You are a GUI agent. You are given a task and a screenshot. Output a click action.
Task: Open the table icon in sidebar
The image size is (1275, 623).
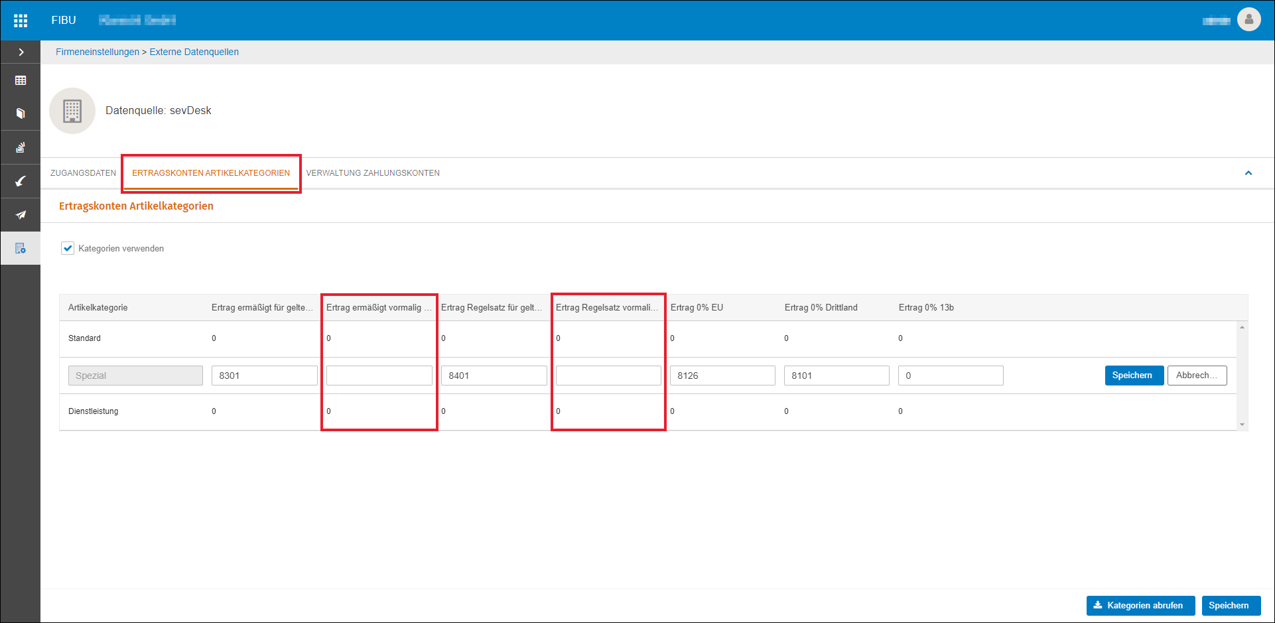click(x=21, y=80)
